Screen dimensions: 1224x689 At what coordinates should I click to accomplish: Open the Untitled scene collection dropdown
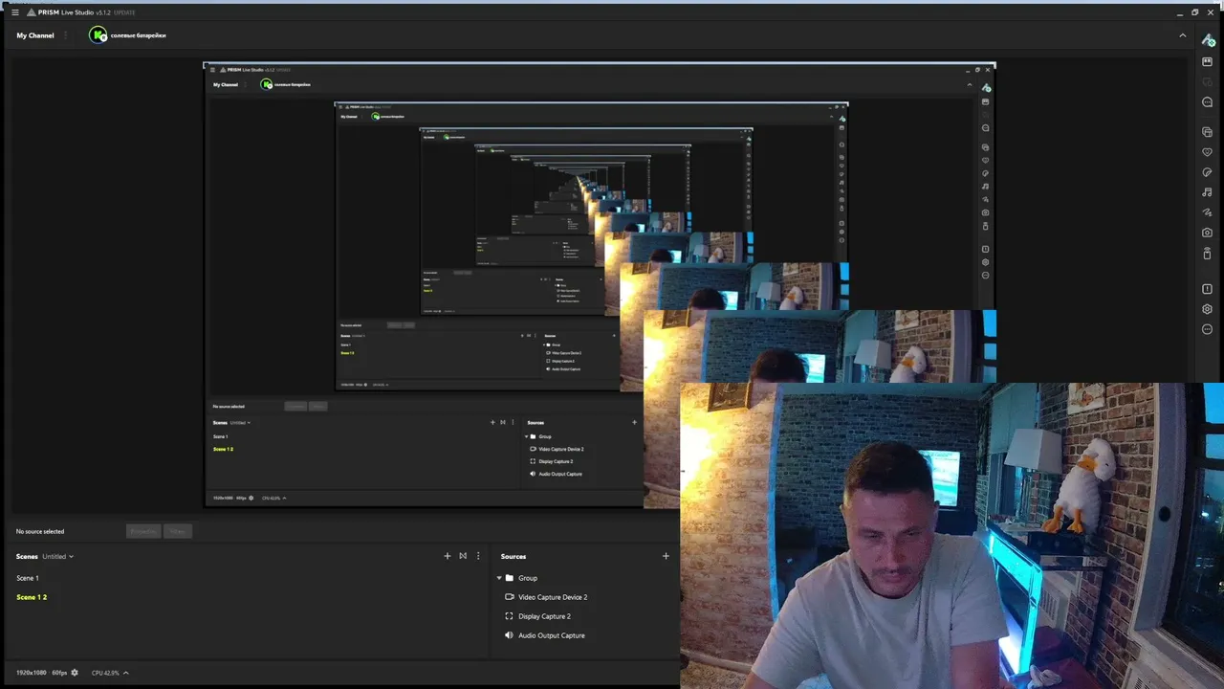click(x=57, y=556)
